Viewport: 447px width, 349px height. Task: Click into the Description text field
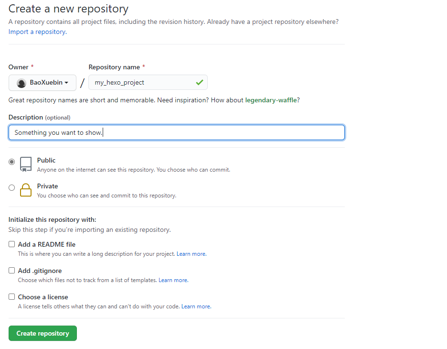click(x=177, y=132)
